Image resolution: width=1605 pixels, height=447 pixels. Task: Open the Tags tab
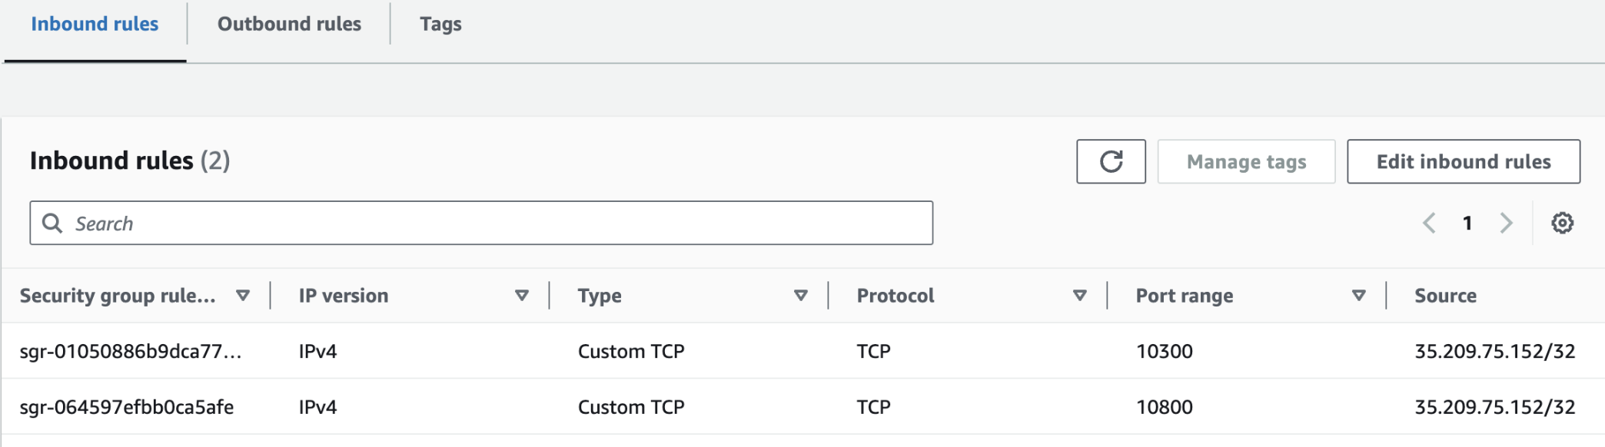pos(440,24)
